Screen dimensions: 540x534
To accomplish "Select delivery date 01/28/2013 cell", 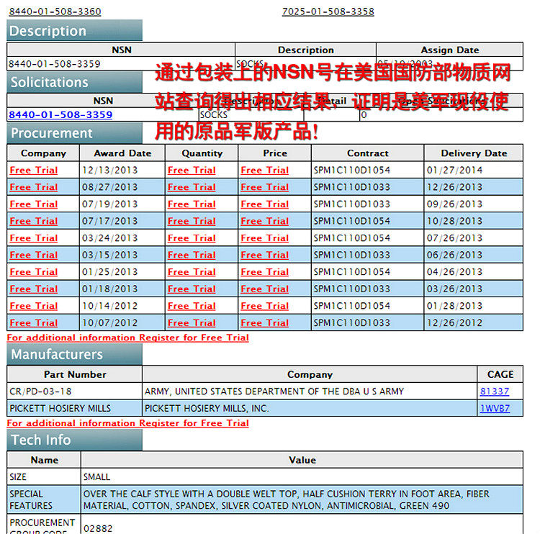I will coord(474,306).
